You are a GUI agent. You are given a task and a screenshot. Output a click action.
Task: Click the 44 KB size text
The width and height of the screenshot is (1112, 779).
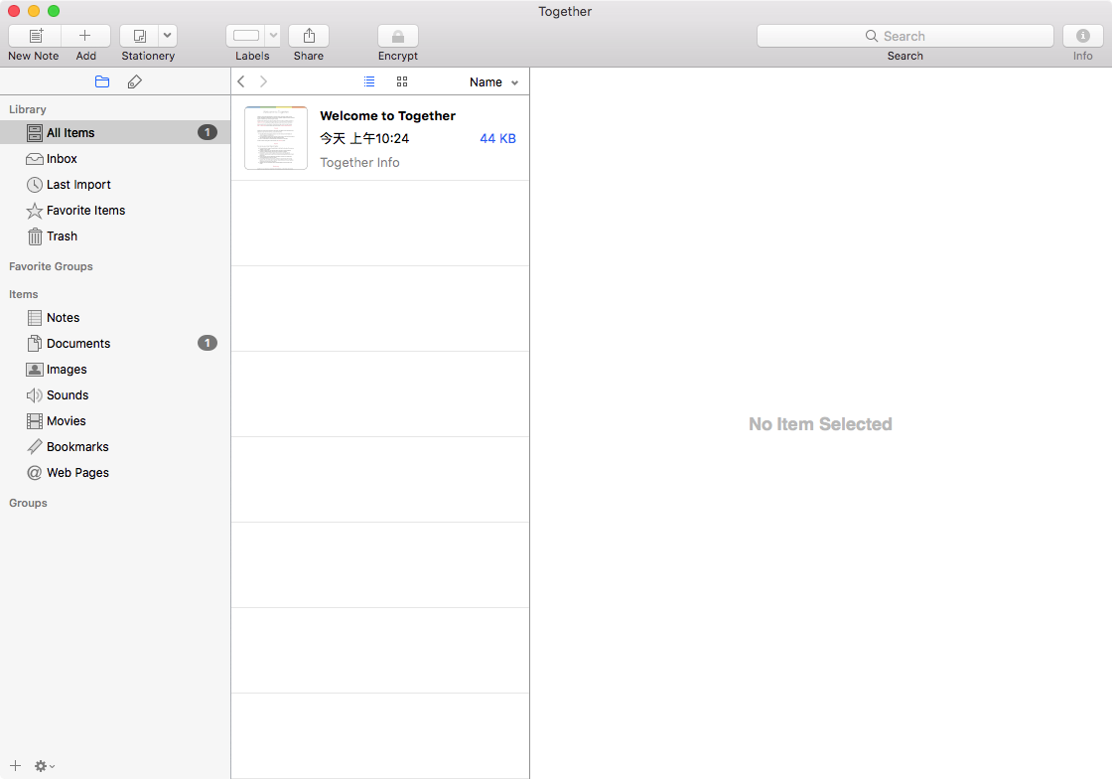click(497, 138)
